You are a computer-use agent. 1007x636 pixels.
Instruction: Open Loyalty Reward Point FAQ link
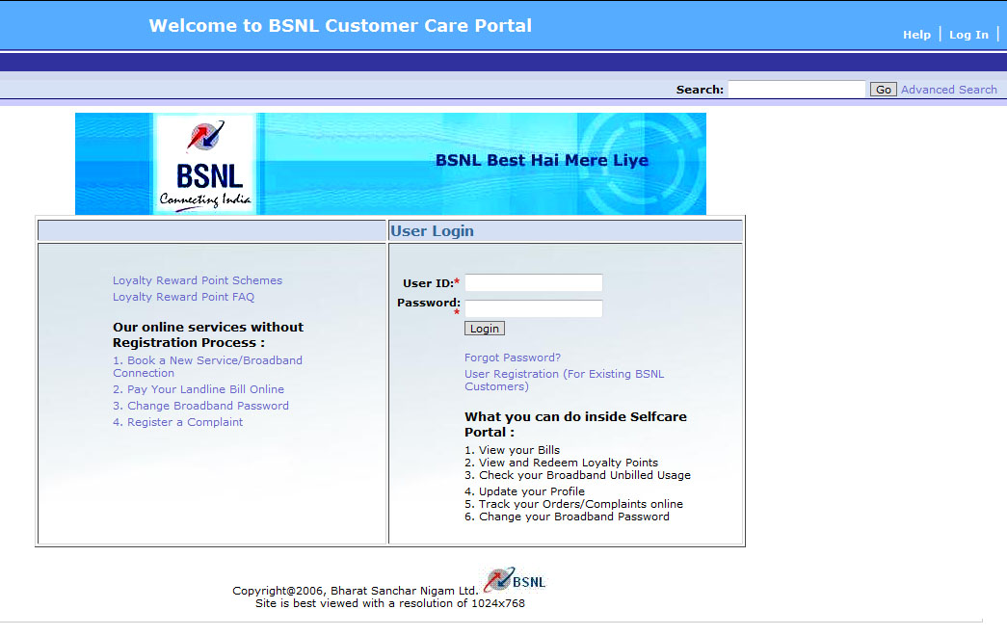[x=183, y=297]
